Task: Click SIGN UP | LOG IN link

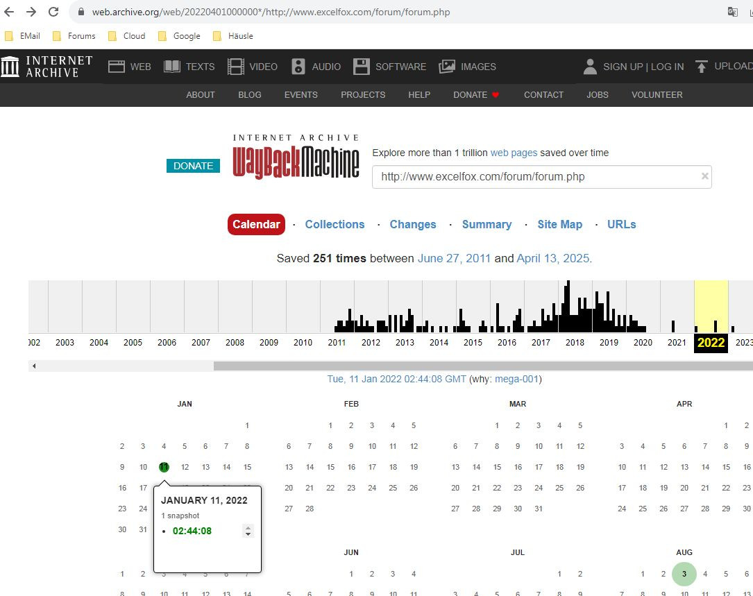Action: click(643, 67)
